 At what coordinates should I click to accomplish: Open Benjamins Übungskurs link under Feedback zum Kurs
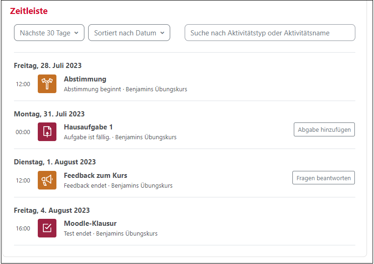point(142,186)
